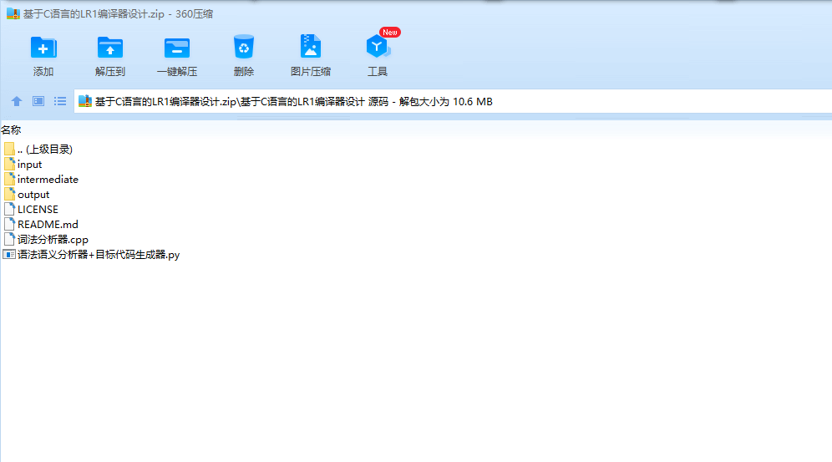Click the 360压缩 logo in the title bar
The width and height of the screenshot is (832, 462).
click(x=13, y=14)
